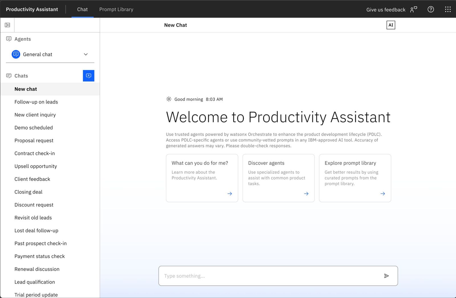Click the sun greeting icon
Screen dimensions: 456x298
click(x=169, y=99)
